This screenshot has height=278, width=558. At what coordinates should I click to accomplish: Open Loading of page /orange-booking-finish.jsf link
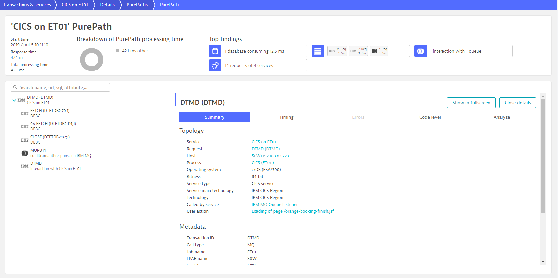[293, 211]
